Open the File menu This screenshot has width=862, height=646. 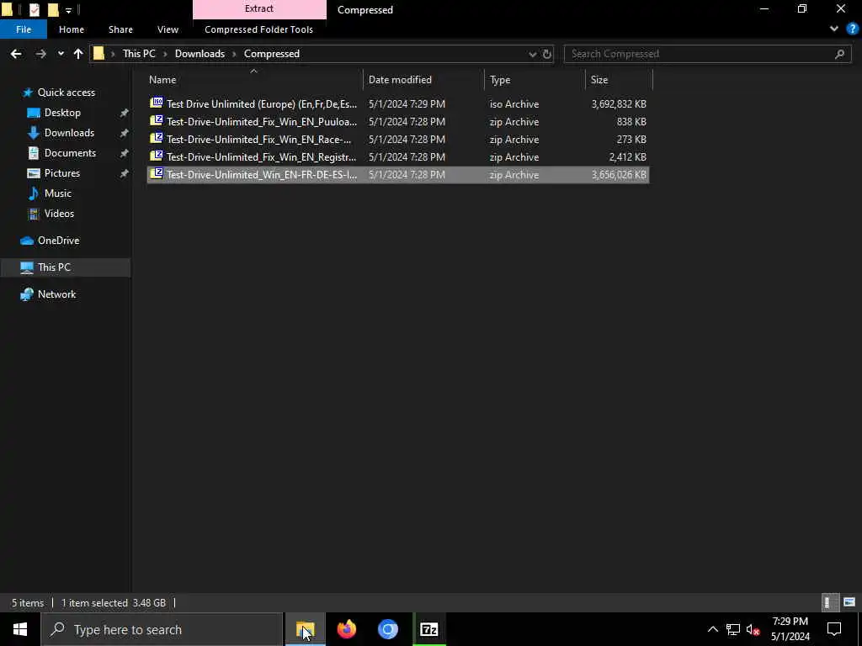tap(24, 29)
